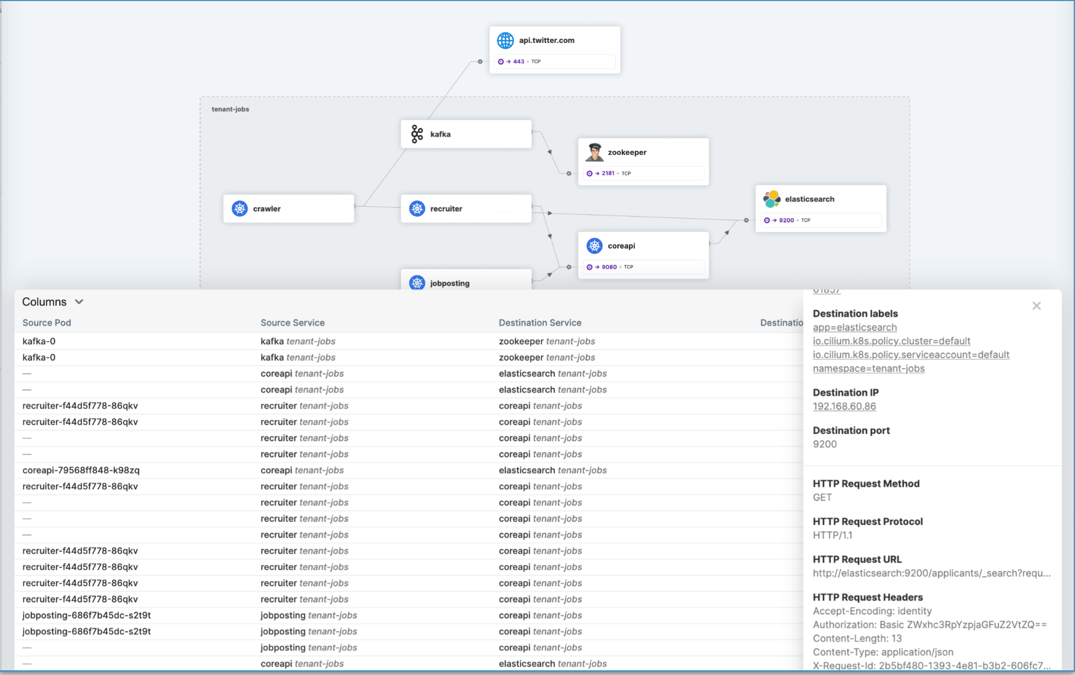
Task: Select port 443 icon on api.twitter.com card
Action: point(501,62)
